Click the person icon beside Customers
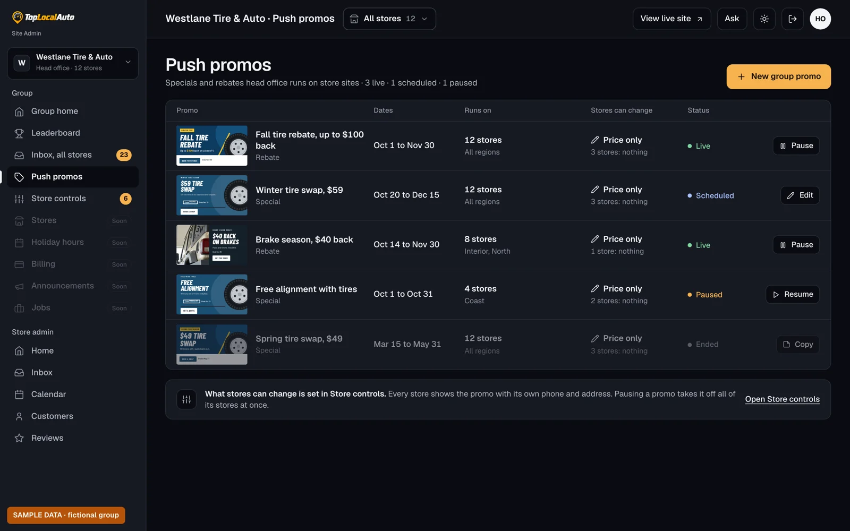Screen dimensions: 850x531 [x=19, y=416]
